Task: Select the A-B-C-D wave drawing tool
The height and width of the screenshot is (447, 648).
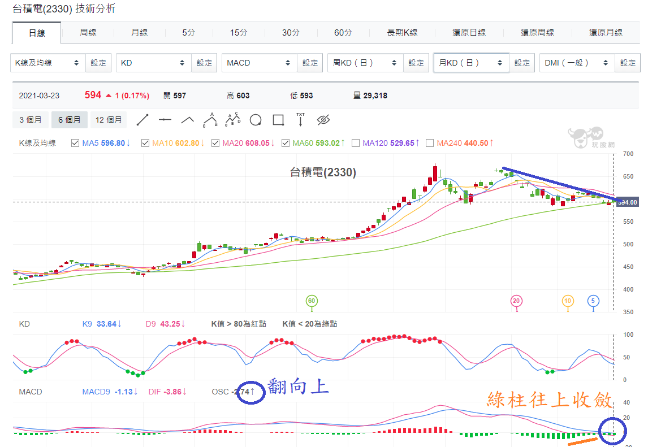Action: (233, 120)
